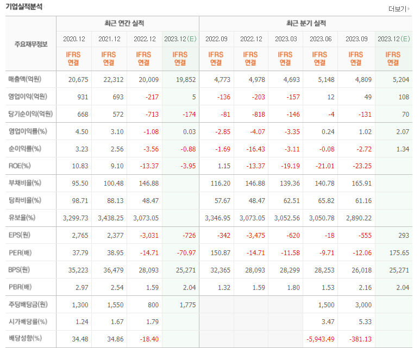Screen dimensions: 420x348
Task: Select the 최근 연간 실적 header
Action: click(x=124, y=23)
